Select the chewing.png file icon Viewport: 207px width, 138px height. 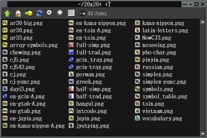pos(5,52)
